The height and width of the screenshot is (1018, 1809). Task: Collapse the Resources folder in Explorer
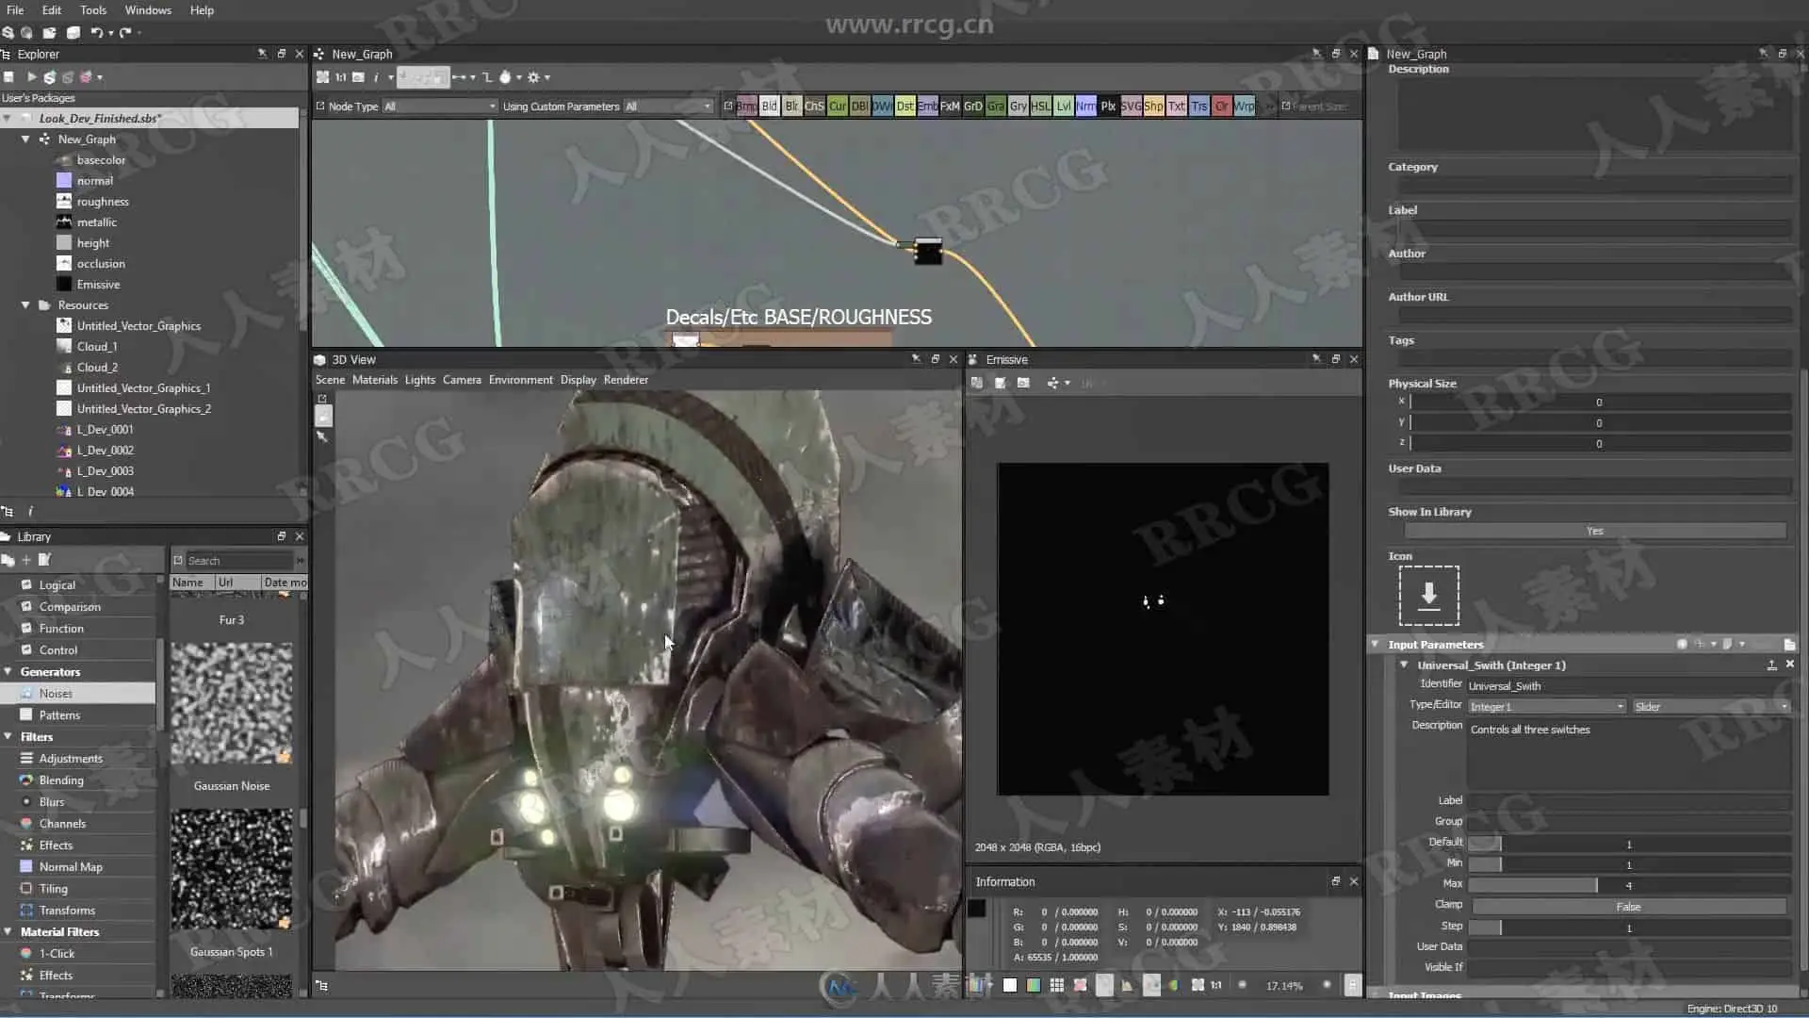[x=25, y=305]
